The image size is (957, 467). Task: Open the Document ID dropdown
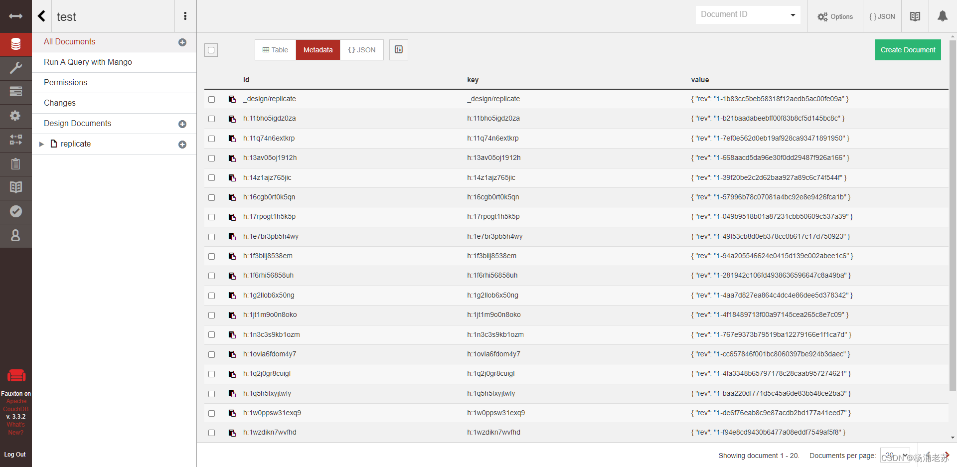[x=748, y=15]
